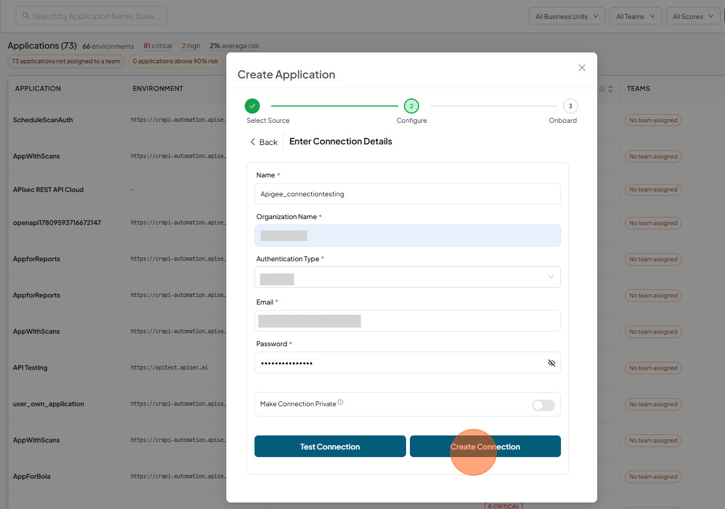Click the Organization Name input field
This screenshot has height=509, width=725.
(x=408, y=236)
